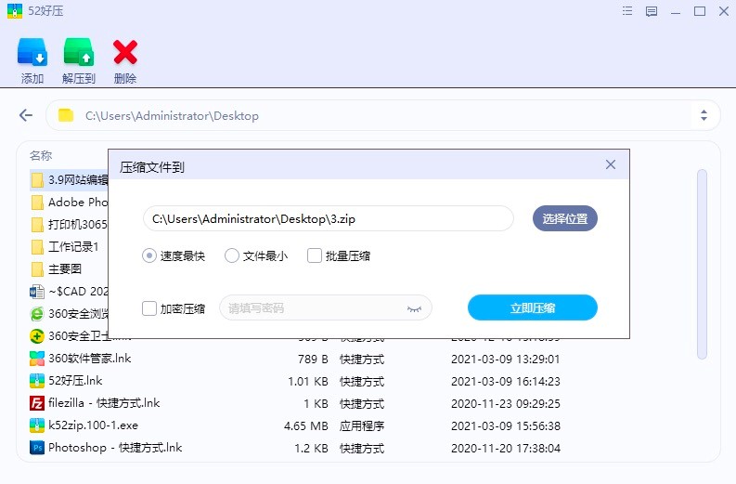The image size is (736, 484).
Task: Click the k52zip.100-1.exe file icon
Action: 37,425
